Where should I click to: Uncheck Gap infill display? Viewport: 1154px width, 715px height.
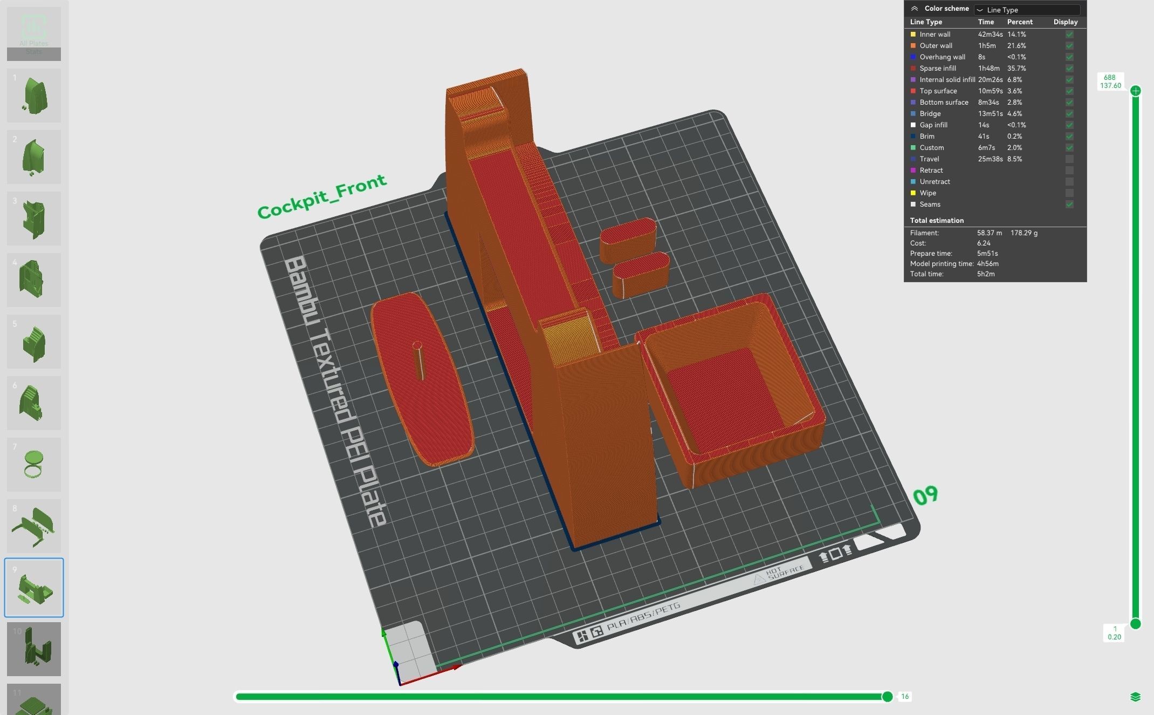(x=1069, y=125)
